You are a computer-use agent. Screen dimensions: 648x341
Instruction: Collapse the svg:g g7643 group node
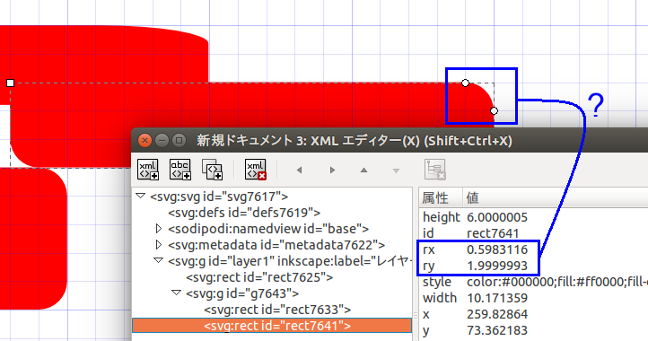pos(176,293)
